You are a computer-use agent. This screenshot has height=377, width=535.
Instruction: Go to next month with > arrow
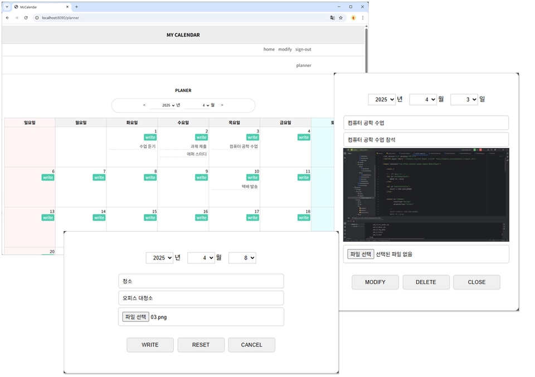222,105
